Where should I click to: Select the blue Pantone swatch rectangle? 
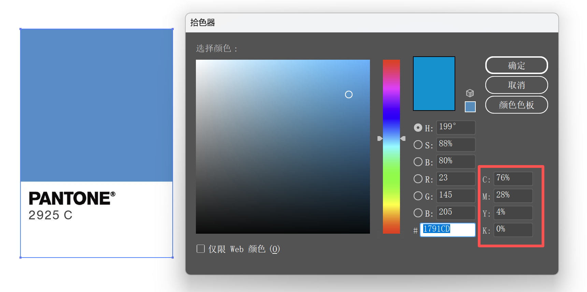pyautogui.click(x=97, y=105)
